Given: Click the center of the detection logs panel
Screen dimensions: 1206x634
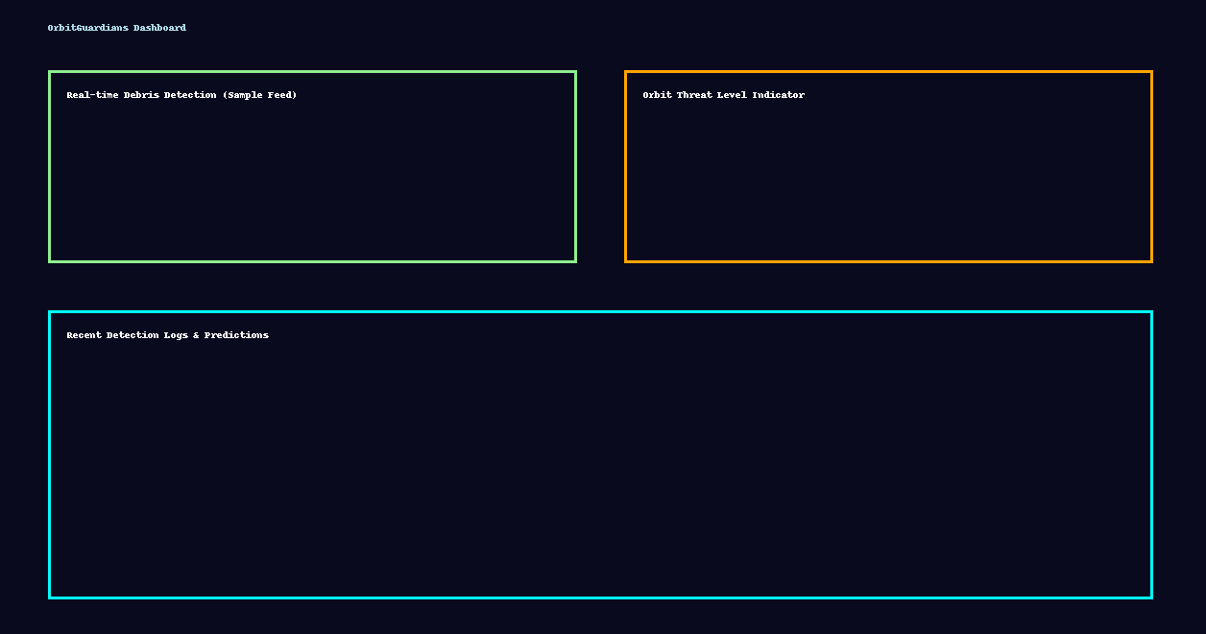Looking at the screenshot, I should [601, 453].
